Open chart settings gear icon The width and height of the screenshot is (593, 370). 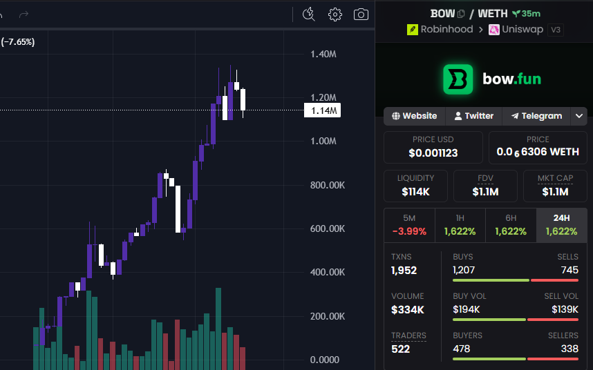335,14
